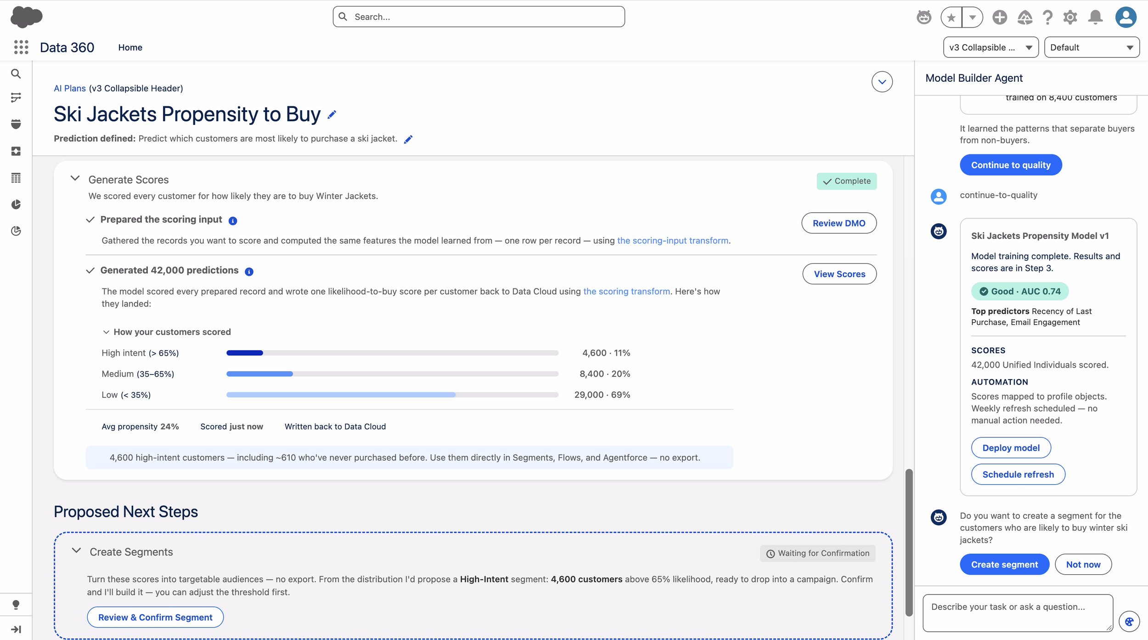
Task: Collapse the Generate Scores section
Action: pyautogui.click(x=75, y=178)
